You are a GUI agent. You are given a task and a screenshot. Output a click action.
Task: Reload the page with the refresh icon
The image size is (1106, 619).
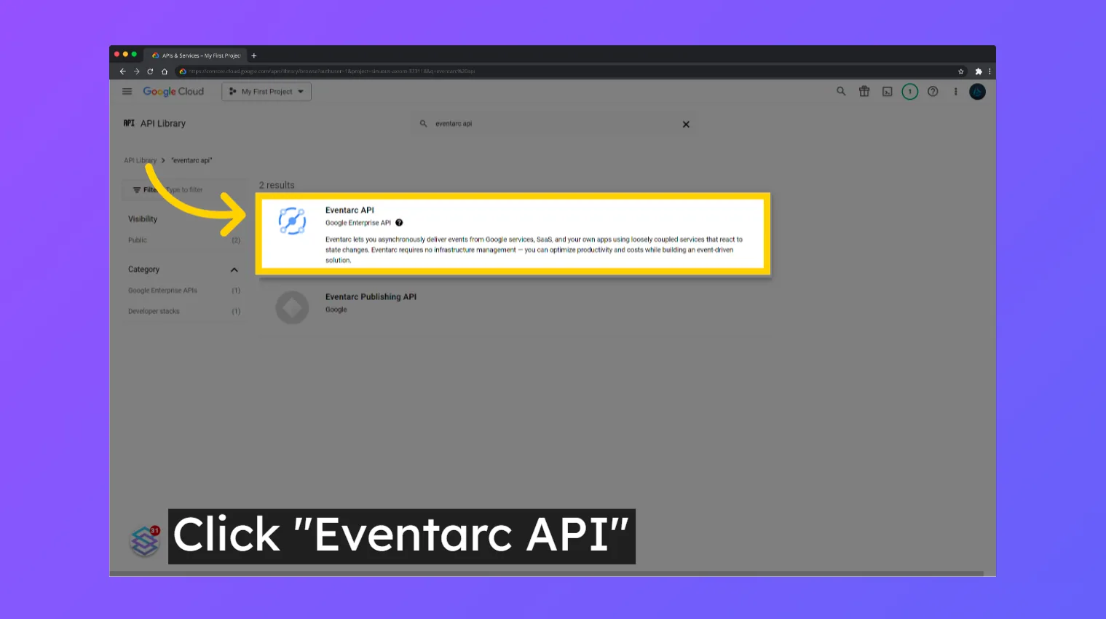[150, 71]
